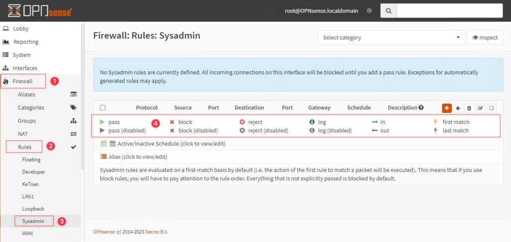This screenshot has height=242, width=511.
Task: Click the Categories tags icon
Action: tap(74, 108)
